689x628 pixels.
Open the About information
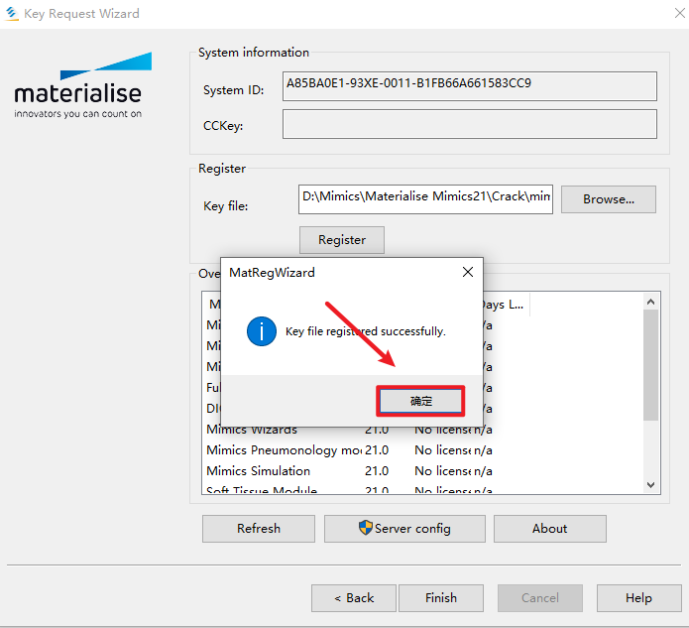pos(549,529)
